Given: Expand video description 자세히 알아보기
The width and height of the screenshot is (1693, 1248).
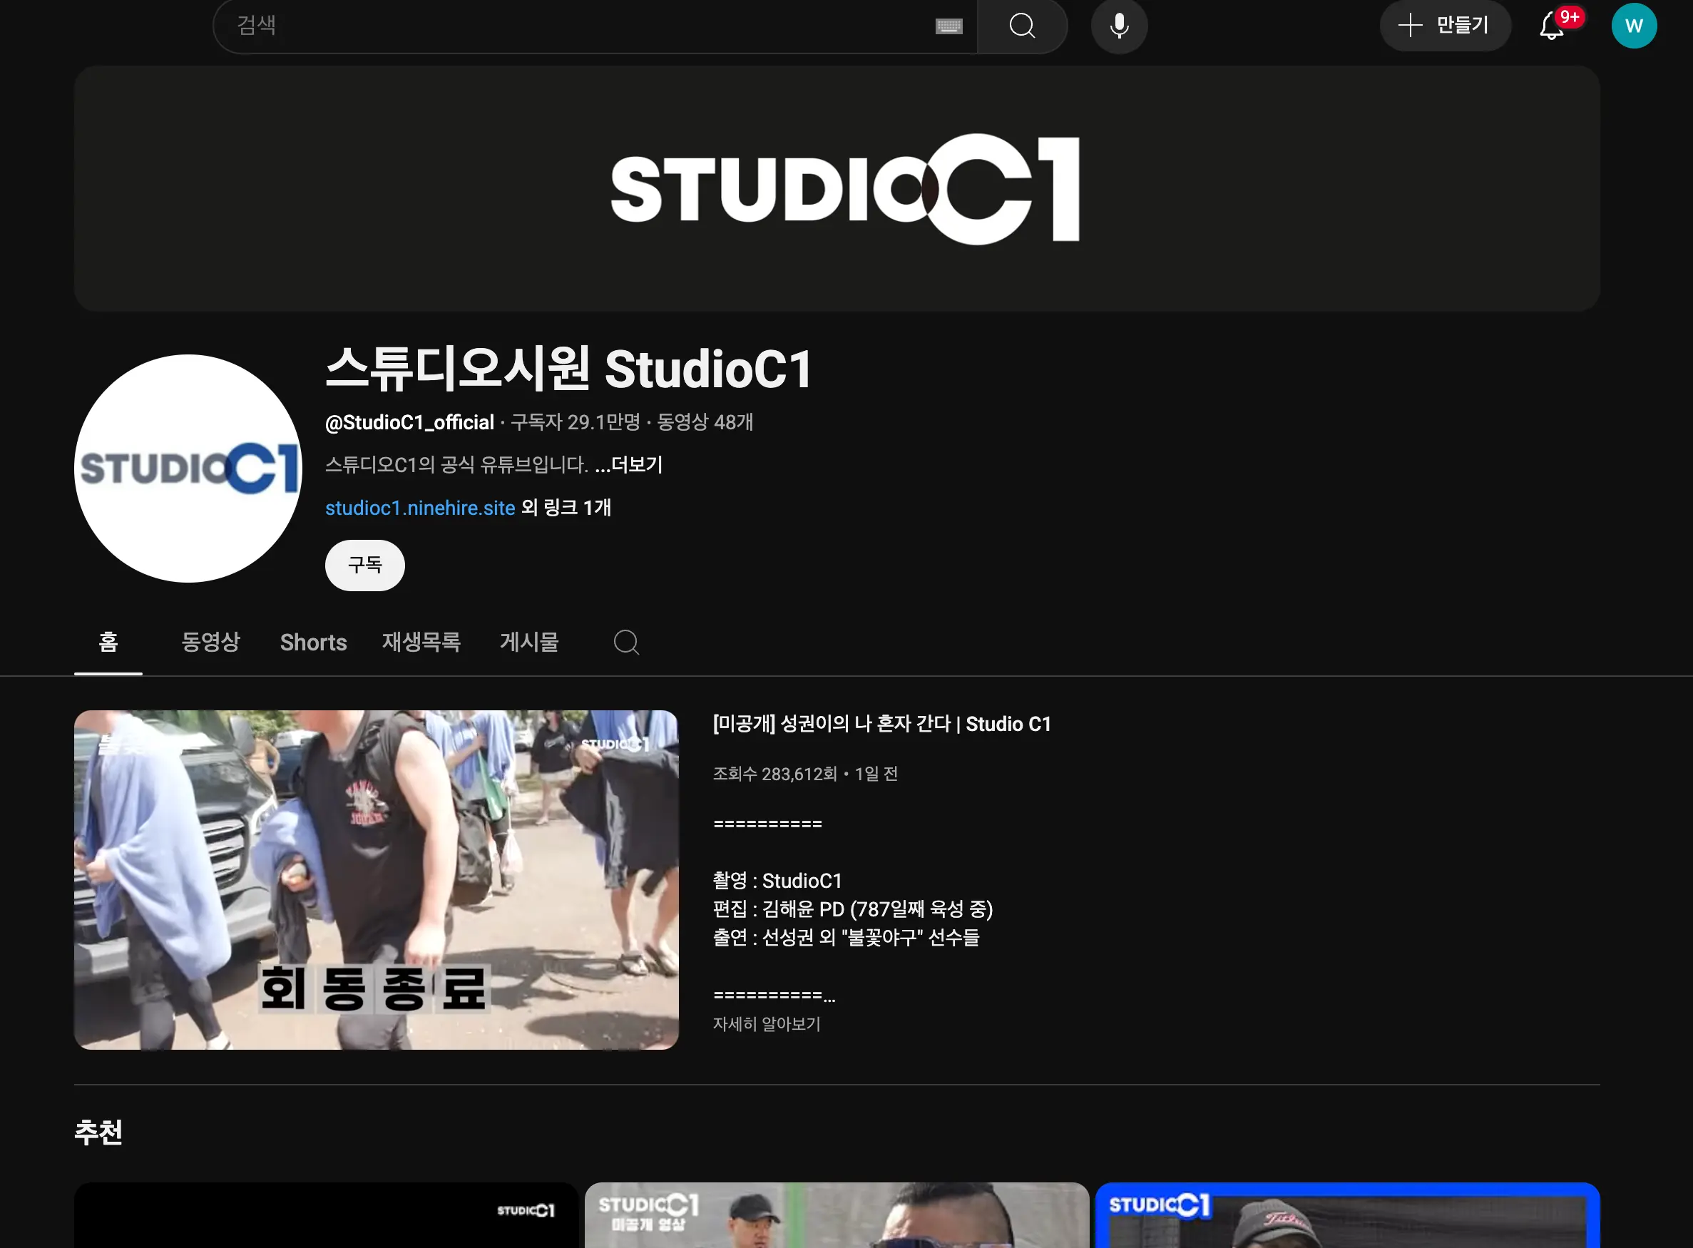Looking at the screenshot, I should point(766,1023).
